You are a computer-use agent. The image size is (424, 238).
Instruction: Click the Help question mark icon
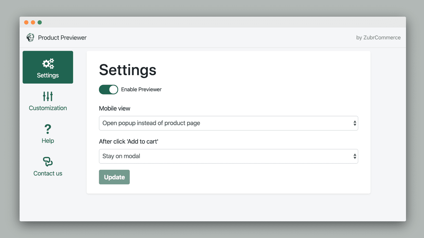(x=48, y=129)
